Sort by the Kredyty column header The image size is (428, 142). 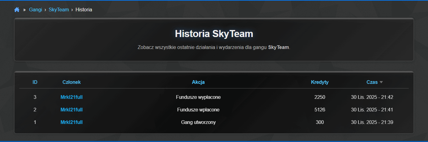pyautogui.click(x=319, y=82)
